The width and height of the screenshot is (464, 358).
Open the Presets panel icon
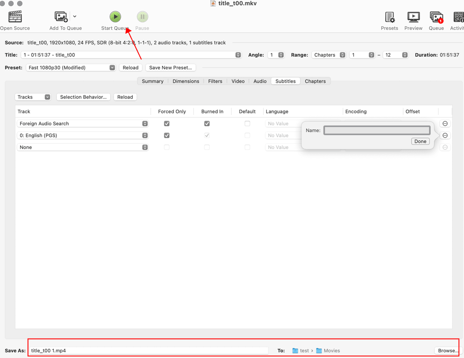point(390,17)
